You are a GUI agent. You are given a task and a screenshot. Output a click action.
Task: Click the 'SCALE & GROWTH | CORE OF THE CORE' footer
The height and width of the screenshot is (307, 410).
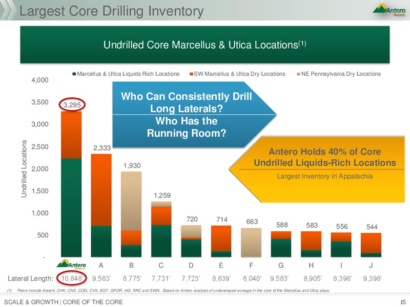[x=64, y=302]
